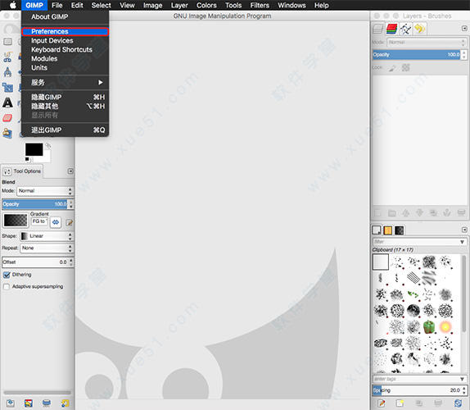This screenshot has width=470, height=410.
Task: Select the Eraser tool
Action: pos(8,117)
